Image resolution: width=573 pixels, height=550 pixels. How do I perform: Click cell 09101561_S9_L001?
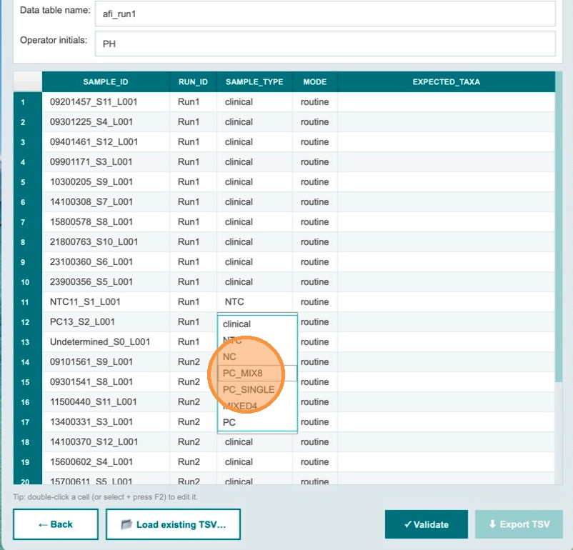pyautogui.click(x=106, y=362)
